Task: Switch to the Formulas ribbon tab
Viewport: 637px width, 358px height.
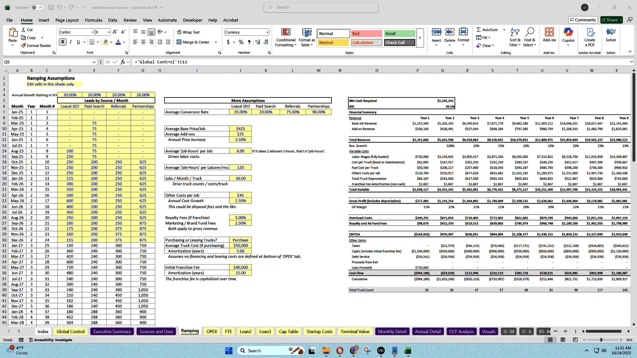Action: point(94,20)
